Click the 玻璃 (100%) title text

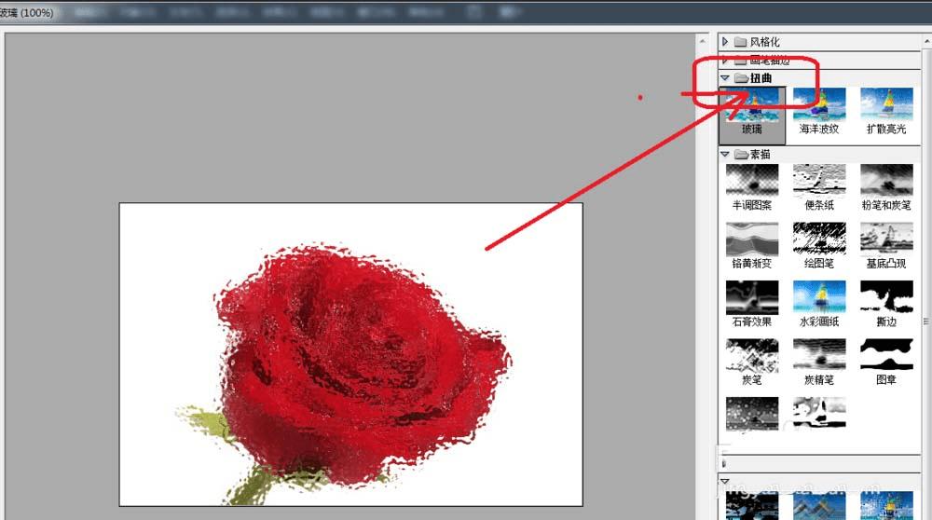click(x=27, y=12)
